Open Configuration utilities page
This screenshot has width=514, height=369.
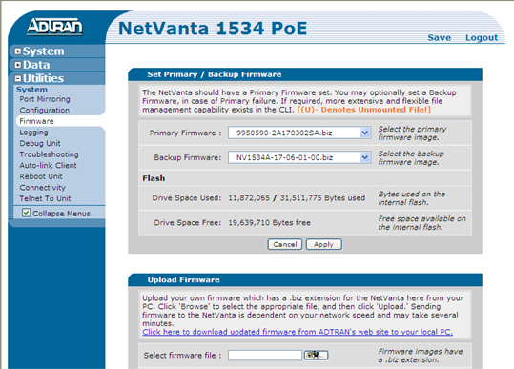pos(44,110)
